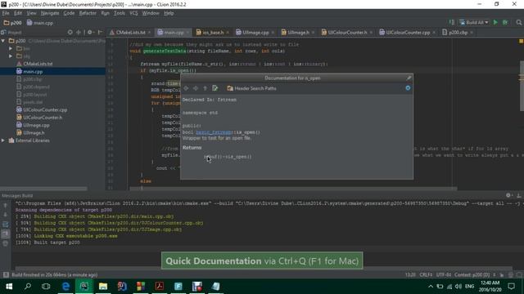Open the Edit menu
This screenshot has width=524, height=294.
coord(18,13)
